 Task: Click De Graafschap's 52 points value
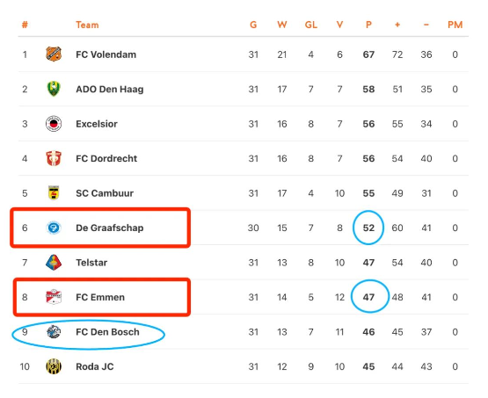(x=368, y=228)
